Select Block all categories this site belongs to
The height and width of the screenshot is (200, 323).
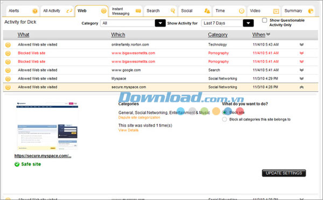pyautogui.click(x=224, y=120)
